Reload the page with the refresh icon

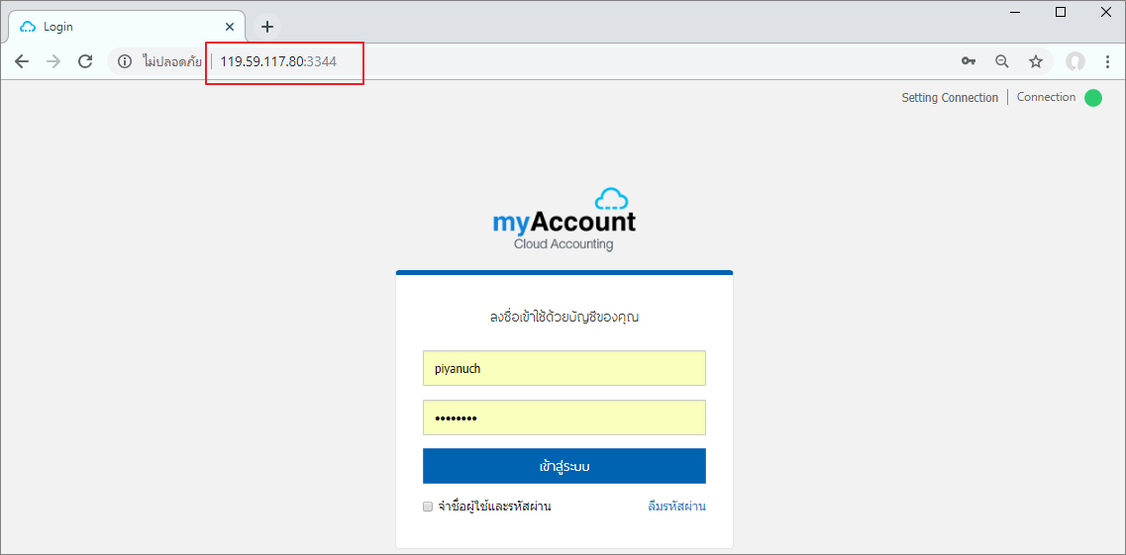click(x=85, y=61)
